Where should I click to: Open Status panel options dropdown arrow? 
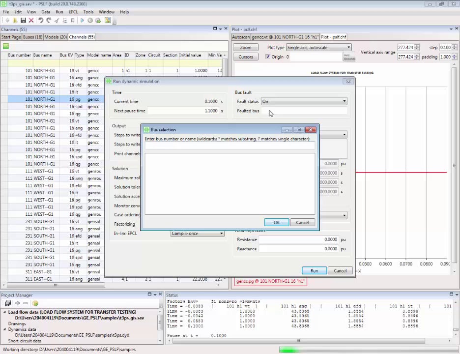pyautogui.click(x=457, y=295)
